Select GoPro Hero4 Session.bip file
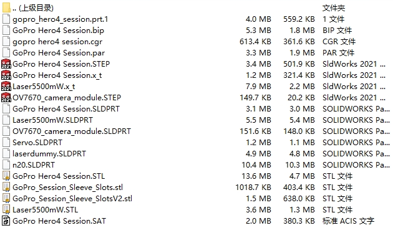This screenshot has height=233, width=393. pos(58,31)
